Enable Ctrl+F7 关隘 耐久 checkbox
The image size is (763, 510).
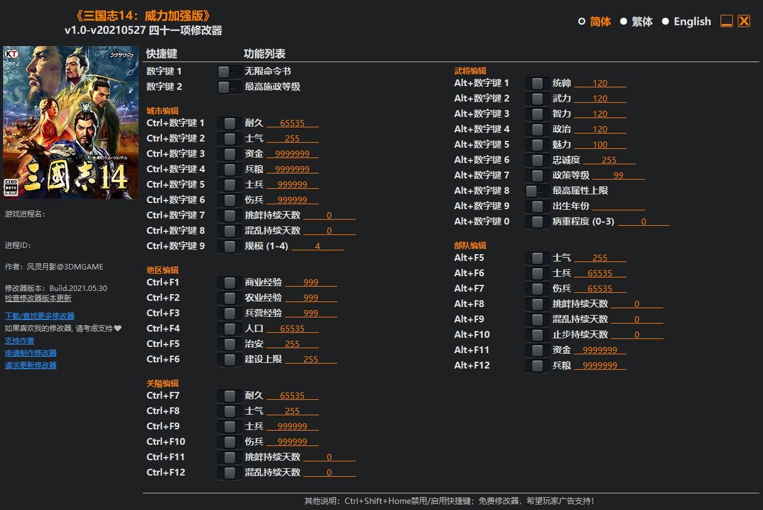[230, 396]
